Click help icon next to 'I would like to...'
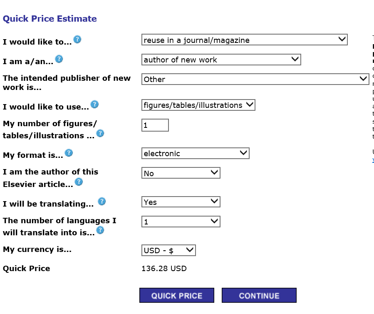Screen dimensions: 374x314 [77, 40]
